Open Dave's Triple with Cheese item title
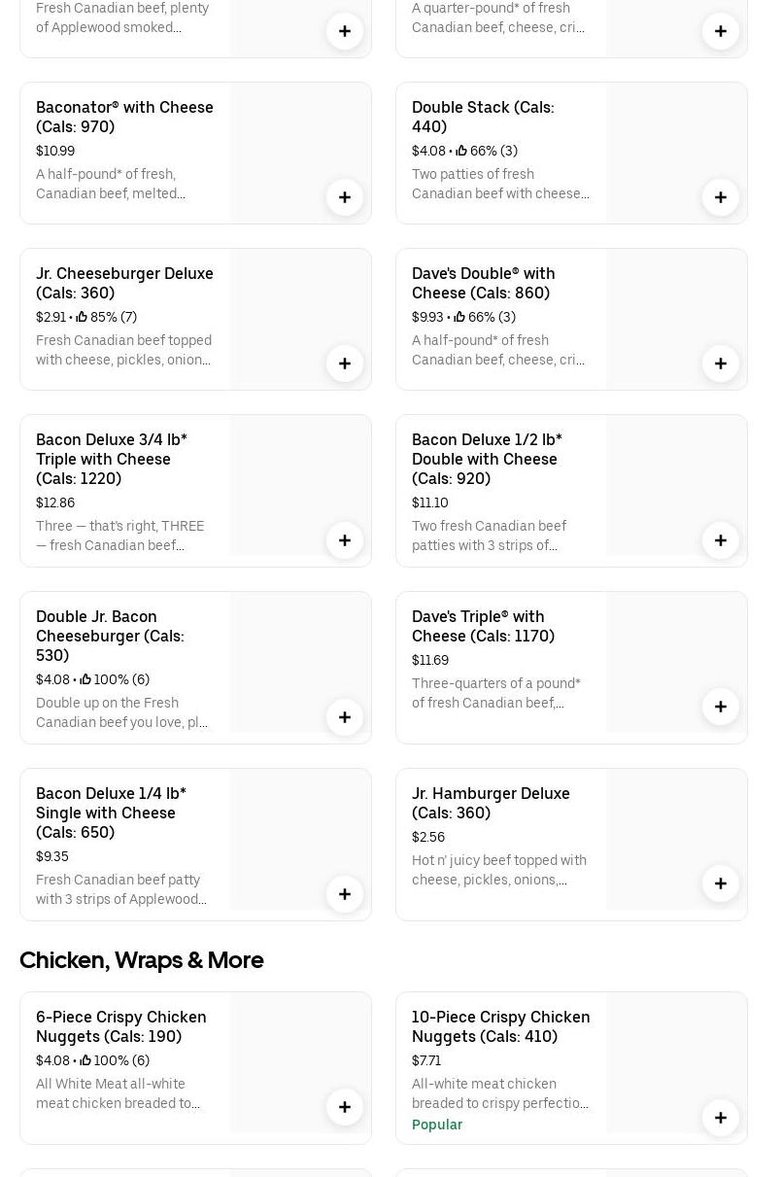 [x=483, y=626]
